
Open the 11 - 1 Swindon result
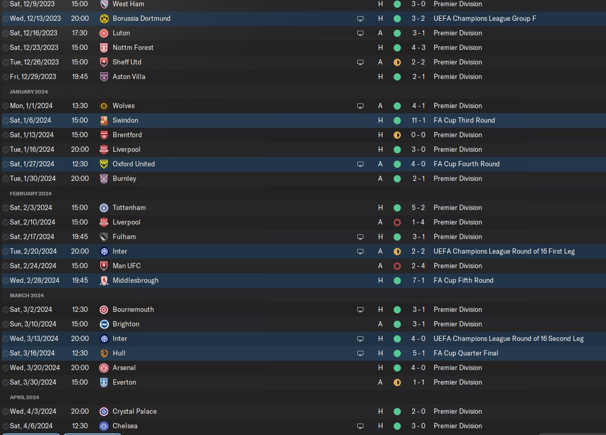(418, 120)
